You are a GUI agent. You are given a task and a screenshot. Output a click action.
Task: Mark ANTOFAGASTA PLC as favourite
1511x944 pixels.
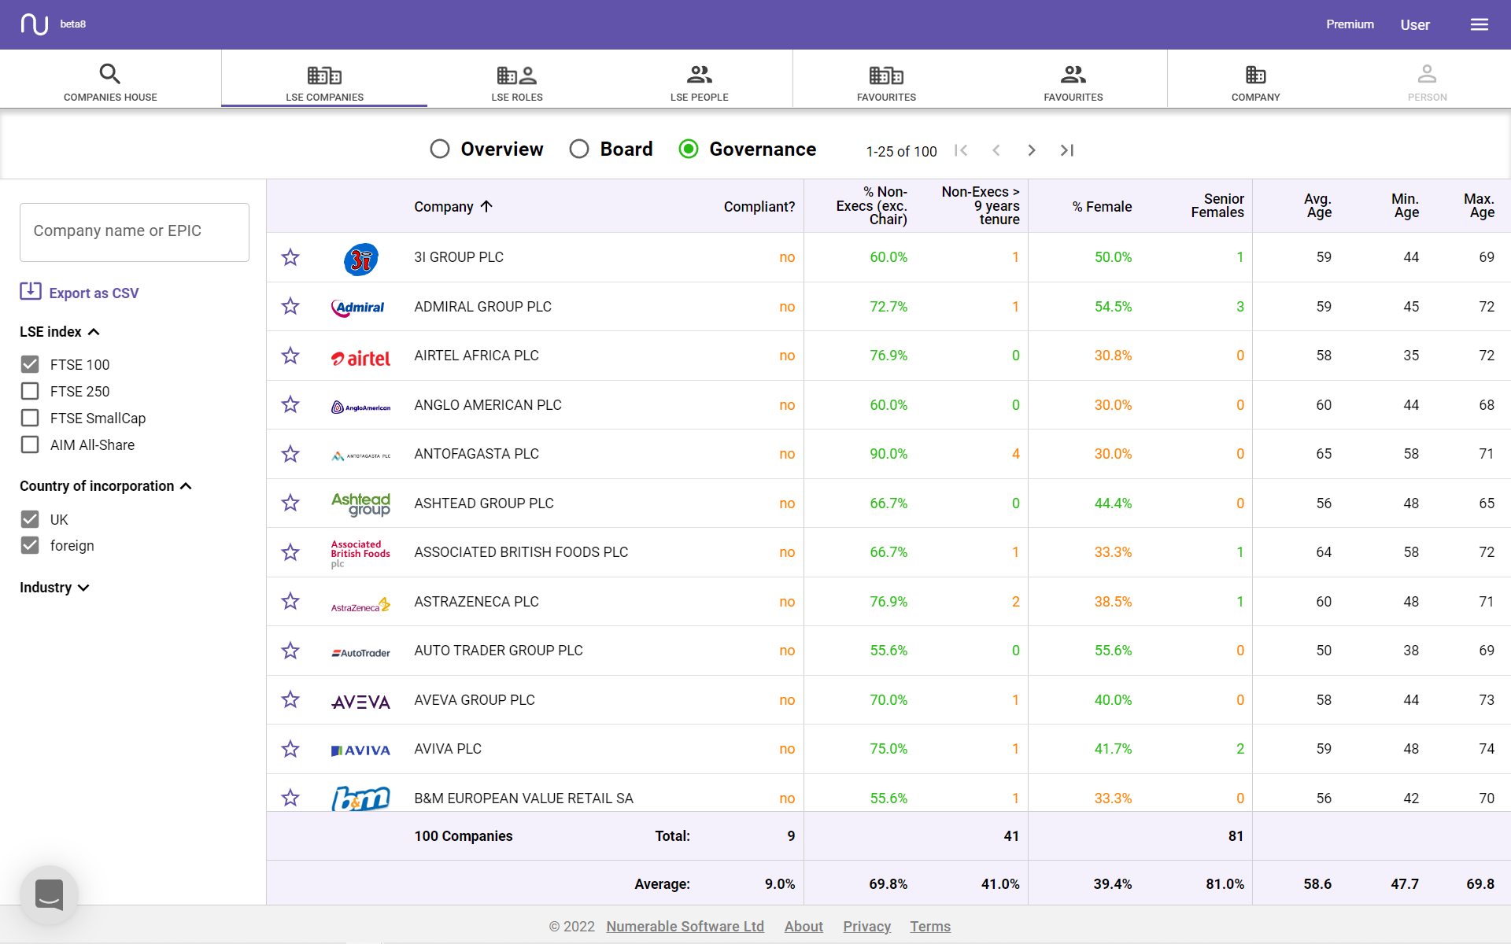click(x=290, y=454)
